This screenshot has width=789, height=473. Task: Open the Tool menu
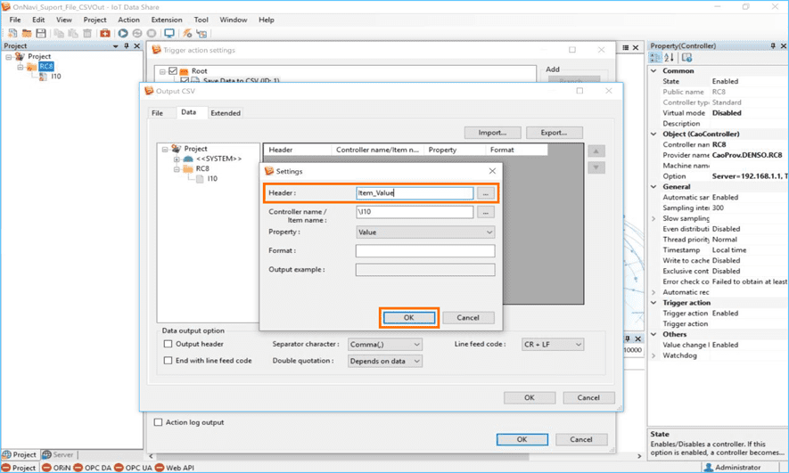201,20
